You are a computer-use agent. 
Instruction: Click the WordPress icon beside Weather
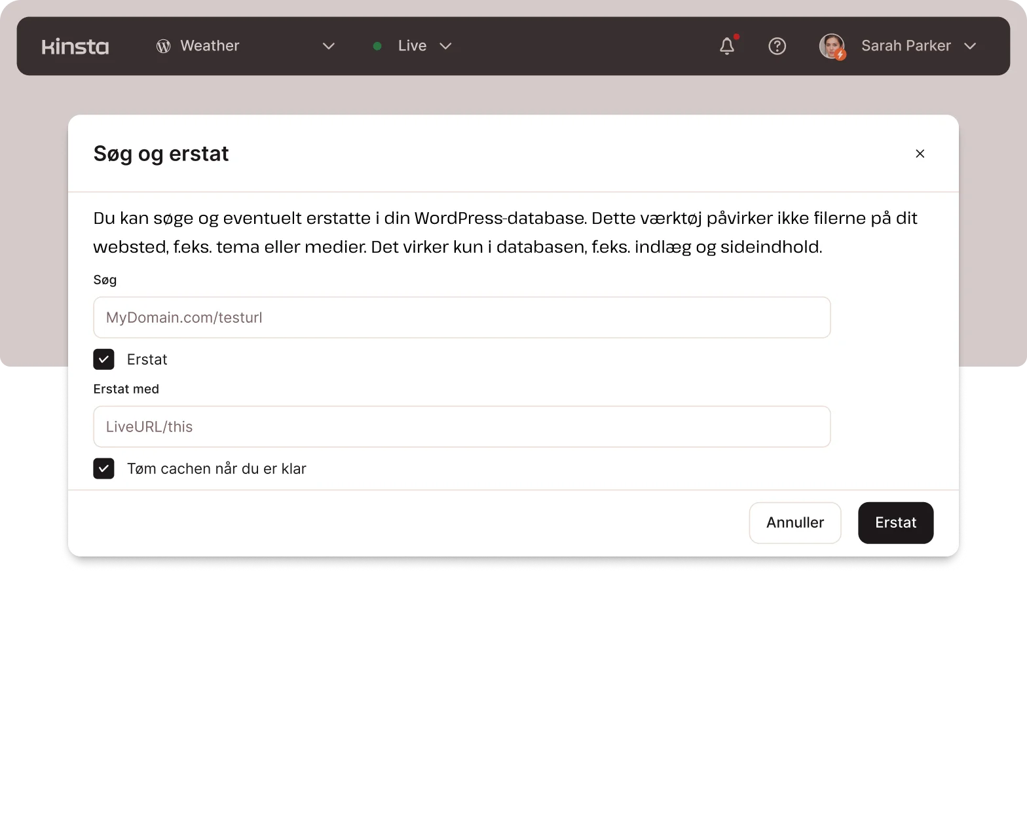click(x=163, y=46)
